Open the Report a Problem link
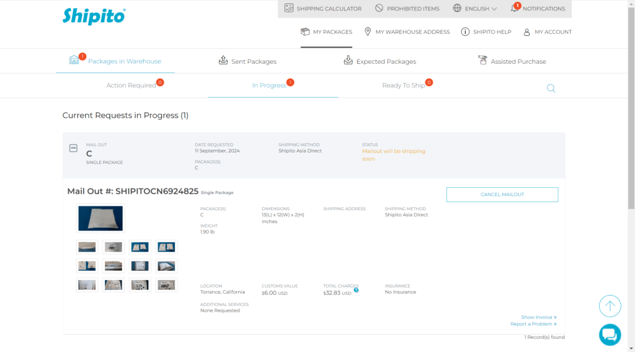 click(x=533, y=324)
